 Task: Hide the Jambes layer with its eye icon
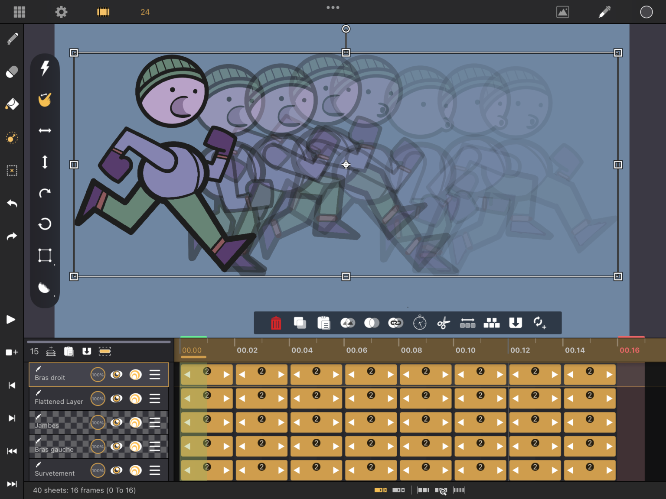[116, 422]
